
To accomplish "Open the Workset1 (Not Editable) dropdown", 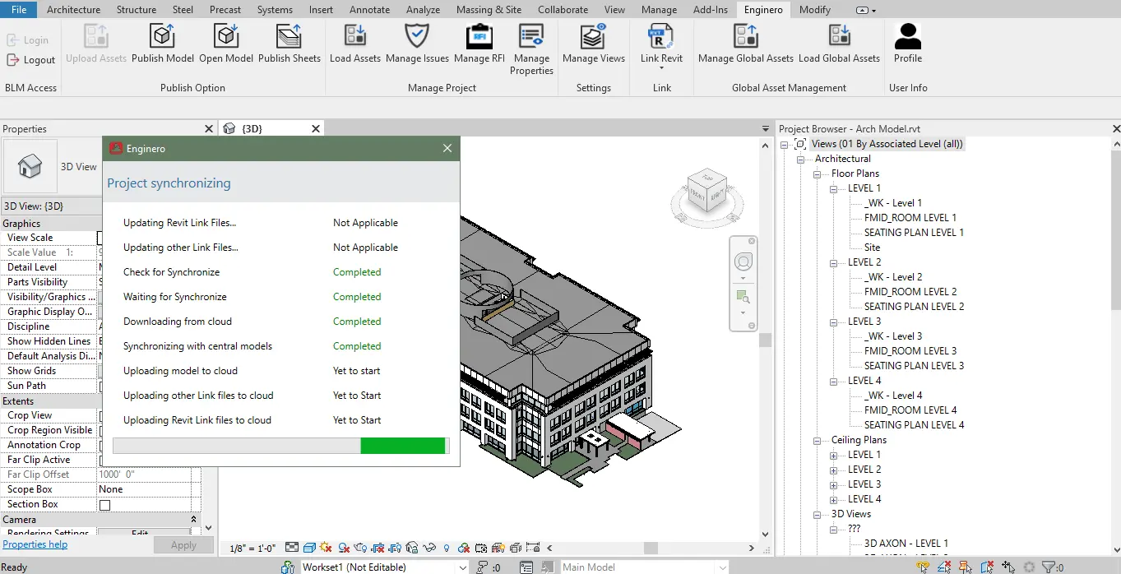I will [383, 567].
